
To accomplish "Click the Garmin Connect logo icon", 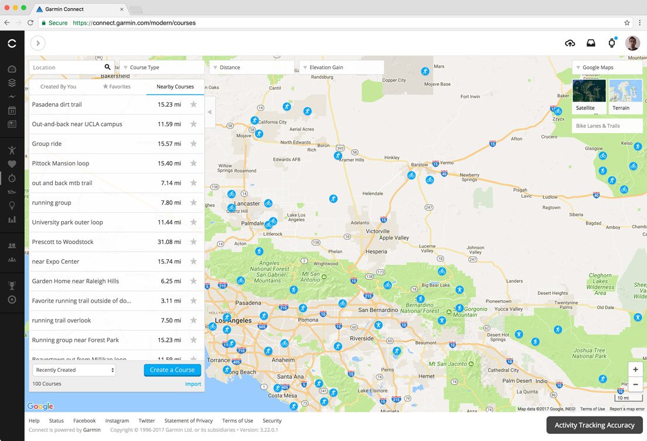I will (x=12, y=43).
